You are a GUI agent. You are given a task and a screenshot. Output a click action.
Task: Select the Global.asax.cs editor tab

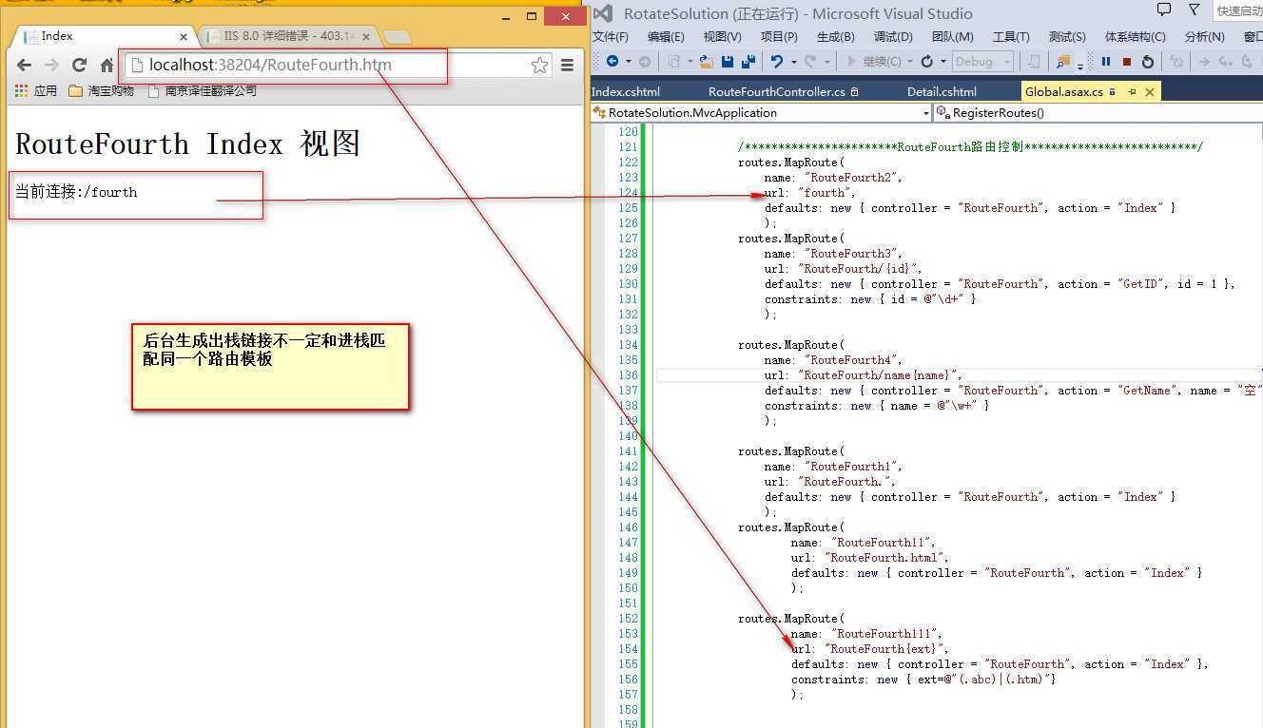coord(1063,92)
